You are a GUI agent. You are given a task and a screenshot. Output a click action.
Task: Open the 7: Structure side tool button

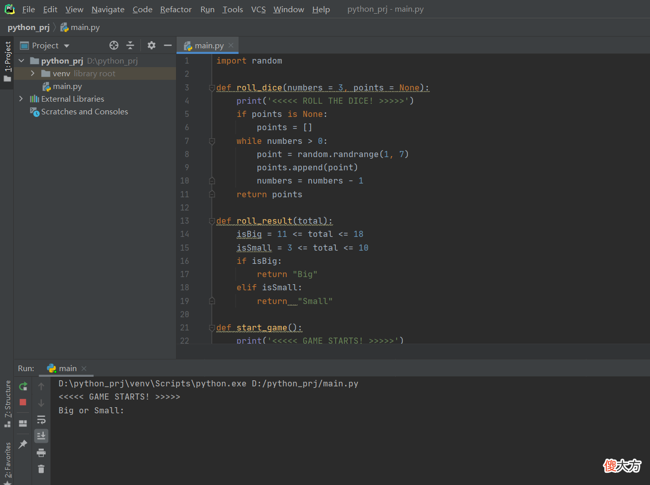tap(7, 404)
